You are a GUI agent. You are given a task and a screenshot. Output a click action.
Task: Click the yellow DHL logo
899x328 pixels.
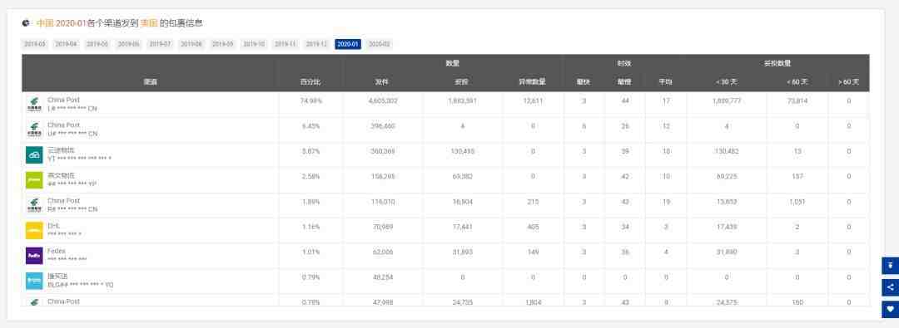pos(34,230)
